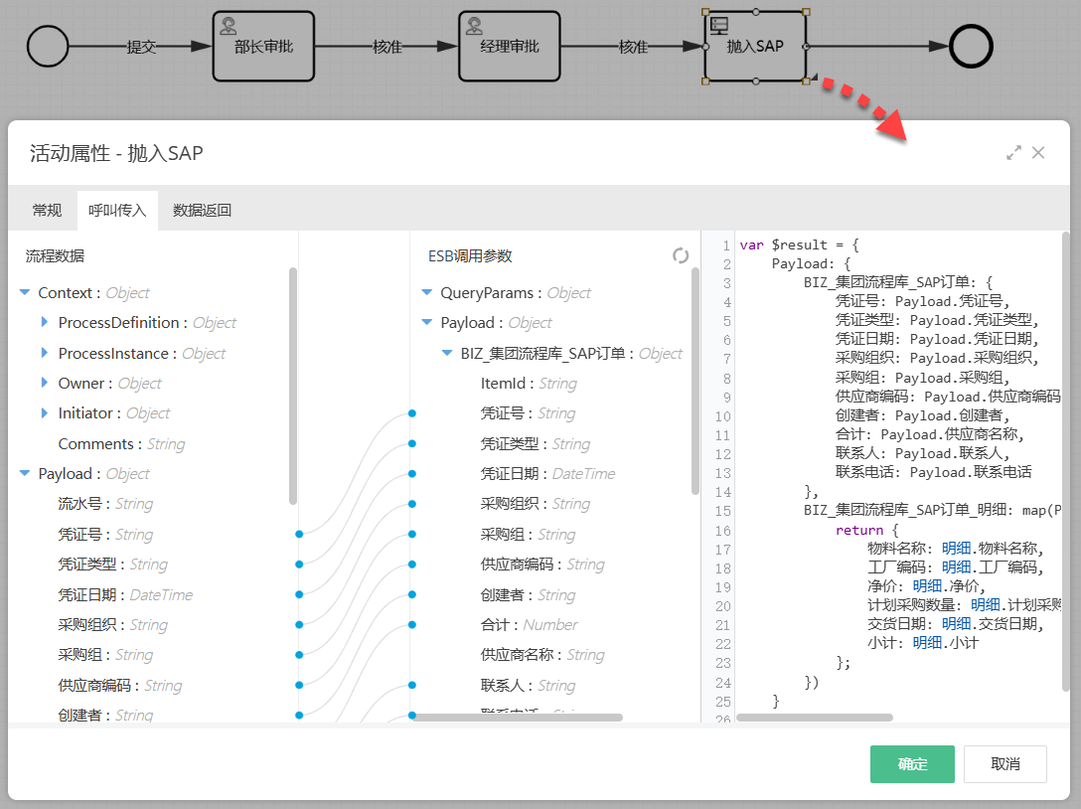Click the 确定 button
This screenshot has width=1081, height=809.
[911, 764]
